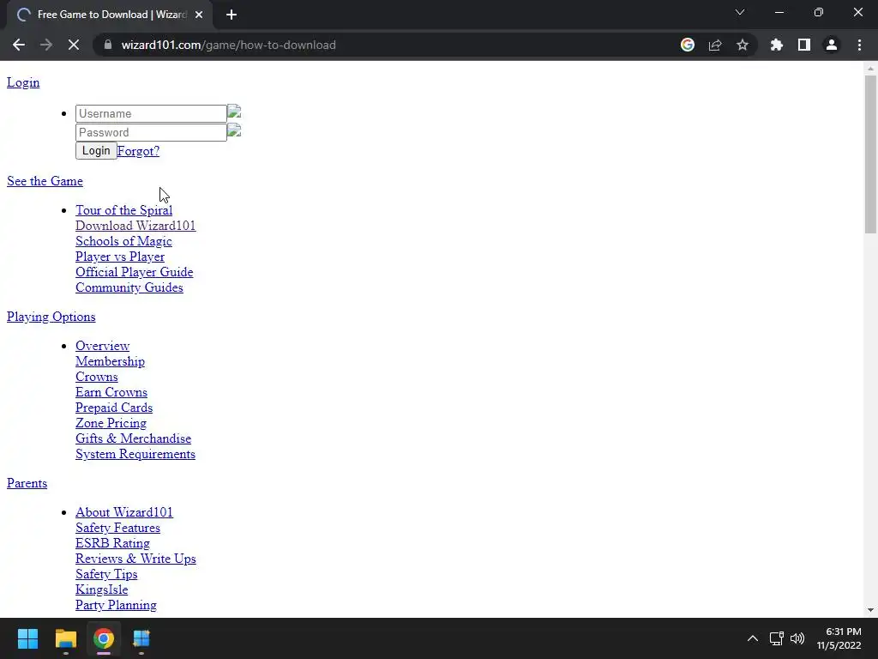Open network settings from the tray
The height and width of the screenshot is (659, 878).
point(776,638)
